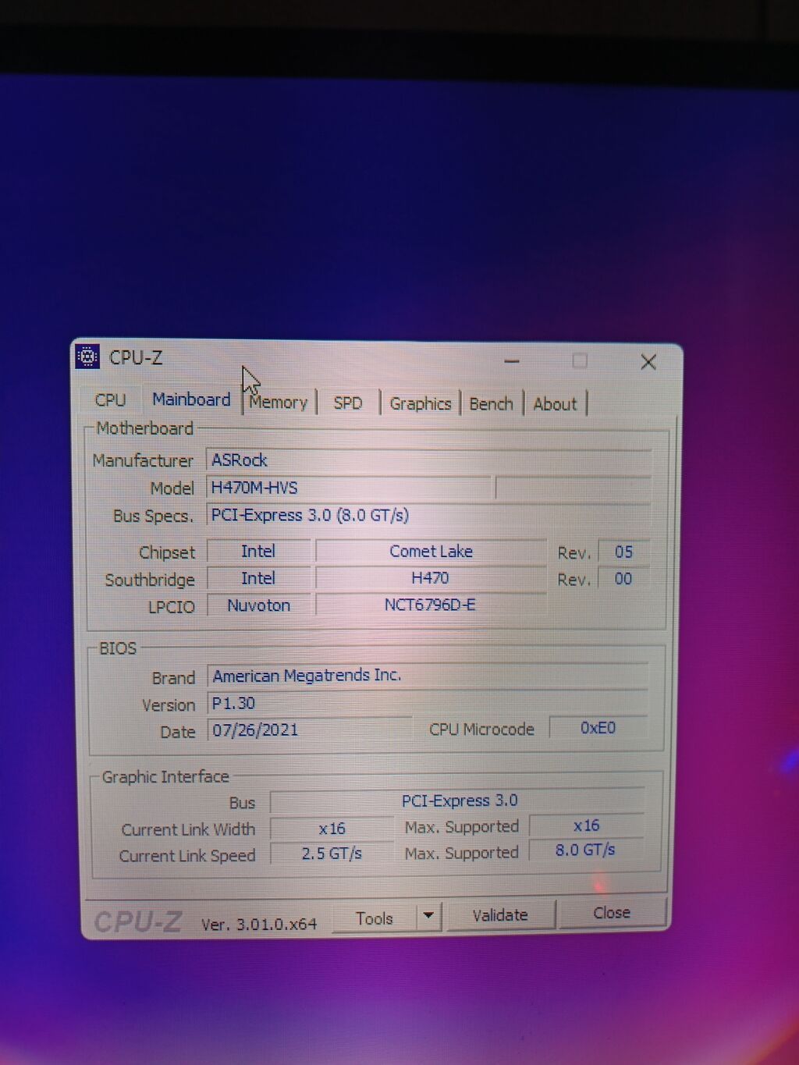Open the About tab
This screenshot has width=799, height=1065.
click(x=555, y=404)
